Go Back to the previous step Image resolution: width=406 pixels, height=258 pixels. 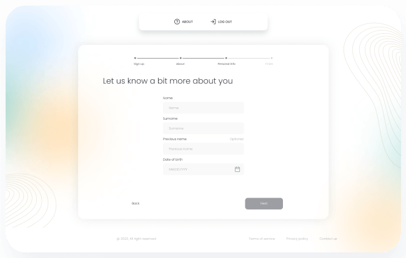tap(136, 203)
